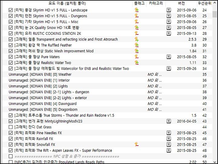
Task: Click calendar icon on Snowfall FX row
Action: (169, 145)
